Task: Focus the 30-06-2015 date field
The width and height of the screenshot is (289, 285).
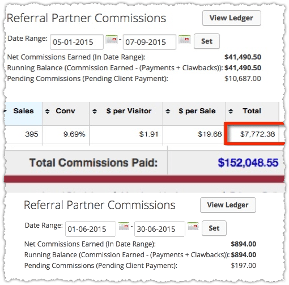Action: [160, 229]
